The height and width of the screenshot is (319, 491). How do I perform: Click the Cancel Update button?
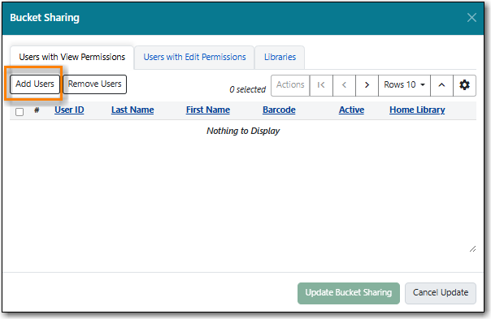coord(441,293)
